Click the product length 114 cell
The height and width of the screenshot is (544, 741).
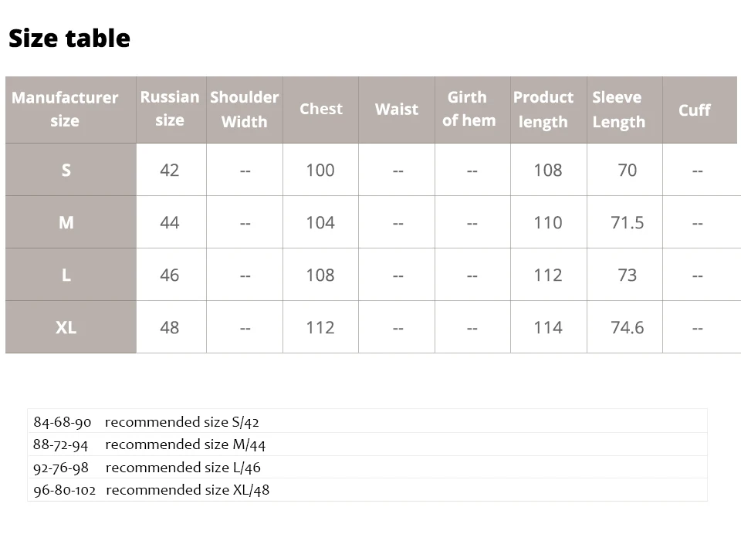tap(548, 327)
